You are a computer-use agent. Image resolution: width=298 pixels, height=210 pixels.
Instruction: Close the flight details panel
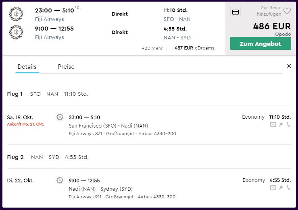289,66
